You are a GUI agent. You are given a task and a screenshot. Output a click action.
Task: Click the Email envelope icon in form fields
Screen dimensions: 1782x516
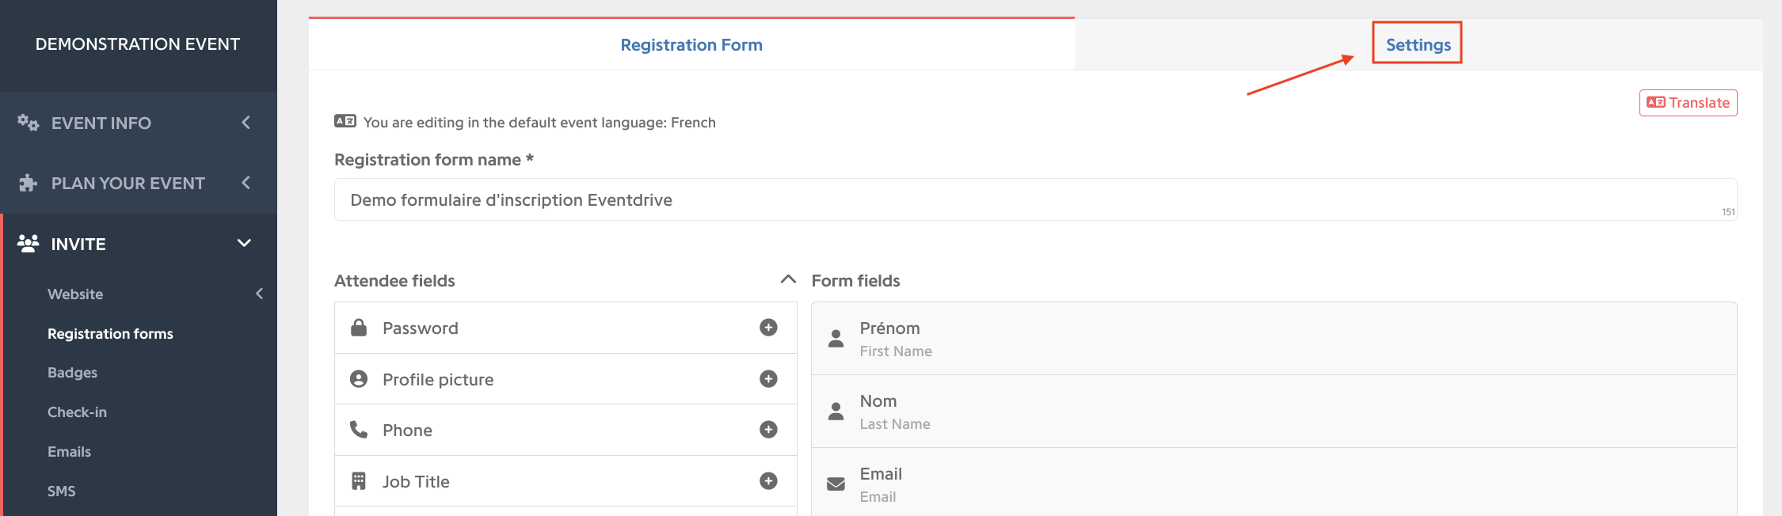click(836, 484)
